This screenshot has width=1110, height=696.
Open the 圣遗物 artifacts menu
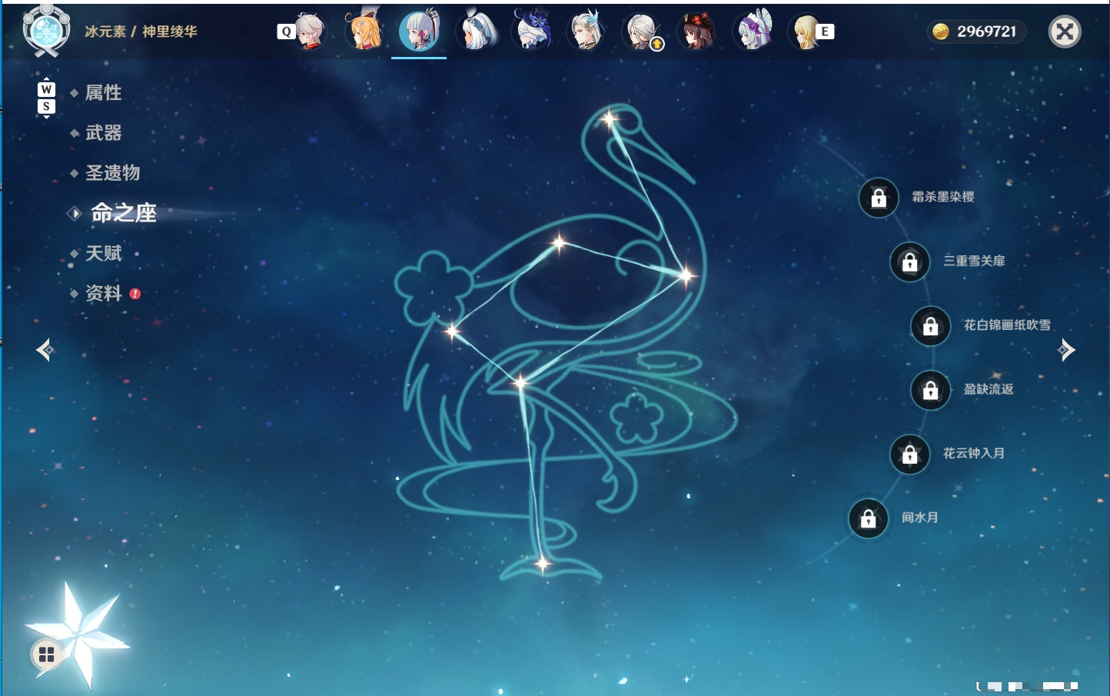[112, 173]
